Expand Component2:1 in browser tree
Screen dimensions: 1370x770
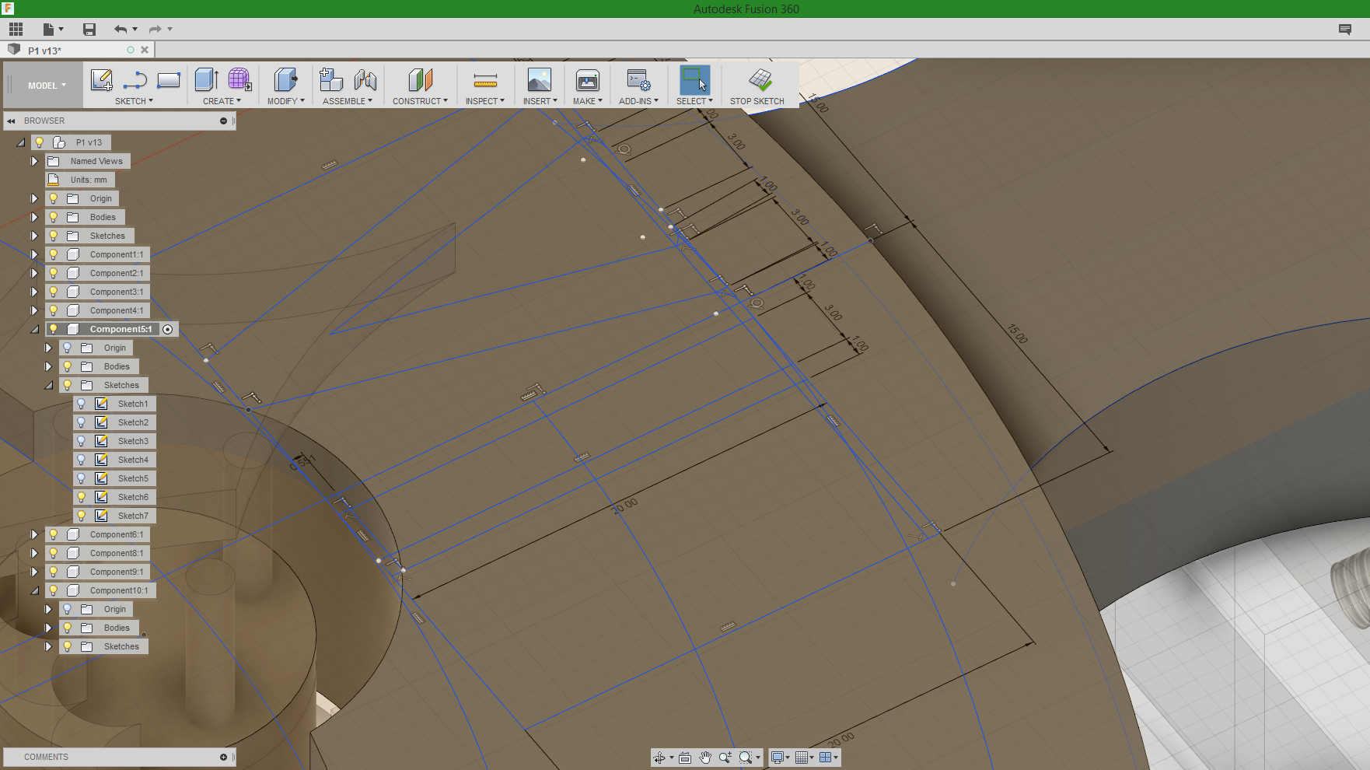click(x=34, y=273)
